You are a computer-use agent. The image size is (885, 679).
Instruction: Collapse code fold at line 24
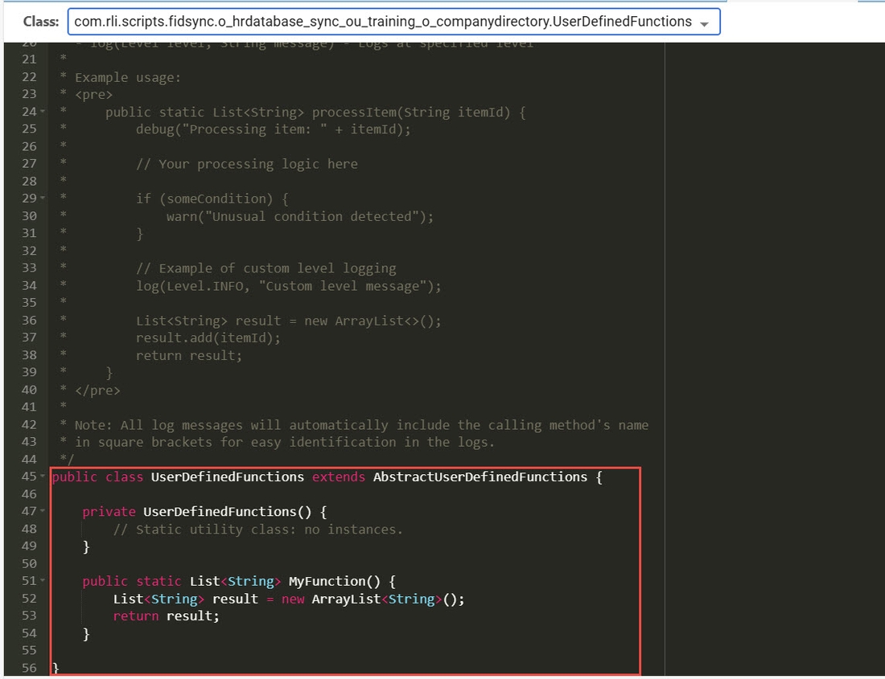pos(43,112)
